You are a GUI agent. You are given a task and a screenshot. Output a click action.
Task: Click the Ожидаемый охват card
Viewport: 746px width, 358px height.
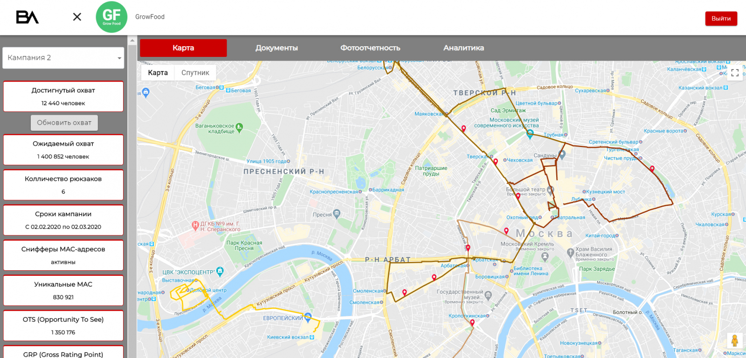(x=63, y=150)
